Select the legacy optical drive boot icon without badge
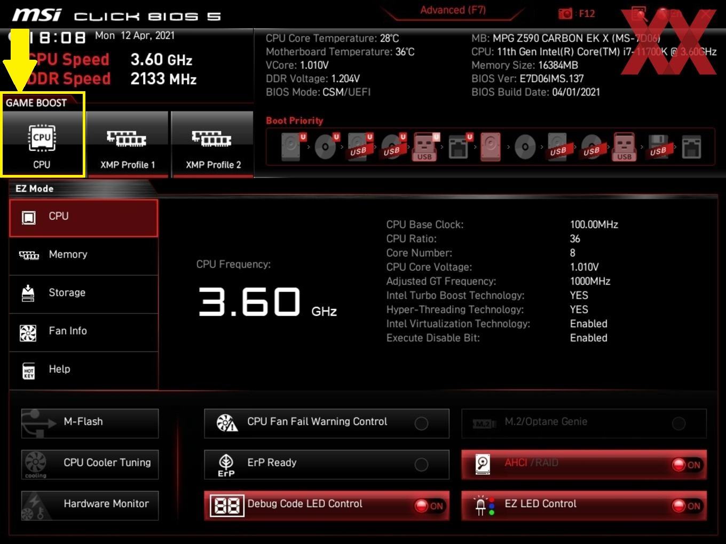 coord(525,147)
